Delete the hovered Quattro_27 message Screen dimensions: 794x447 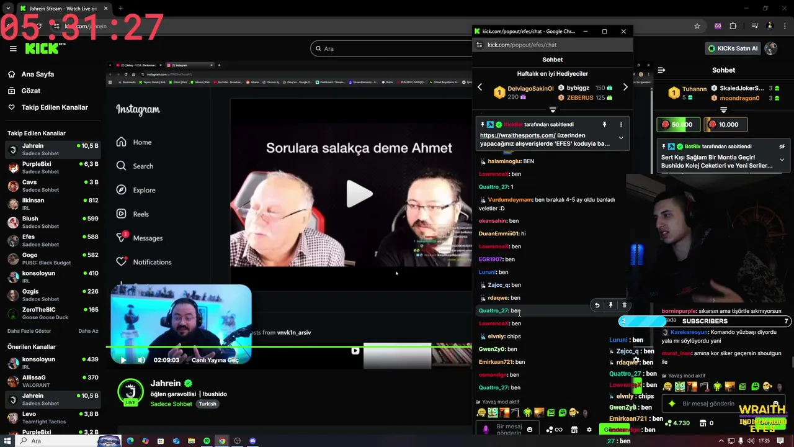pyautogui.click(x=624, y=305)
